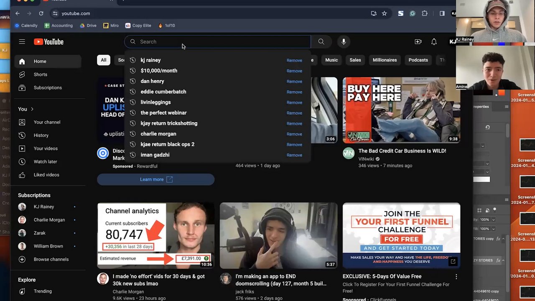The width and height of the screenshot is (535, 301).
Task: Open the Chrome extensions puzzle icon
Action: 425,13
